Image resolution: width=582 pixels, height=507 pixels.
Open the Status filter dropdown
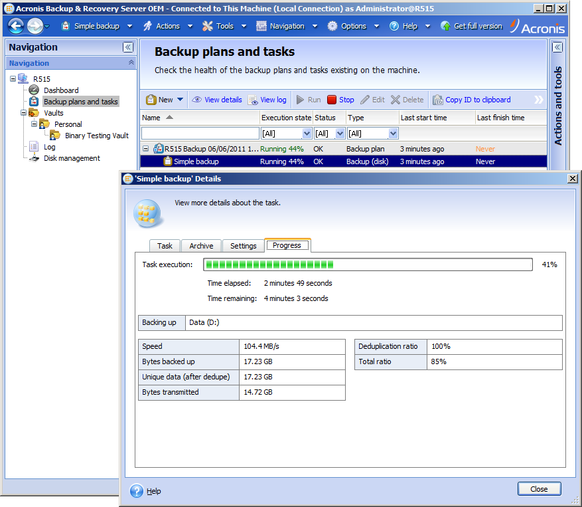point(340,133)
